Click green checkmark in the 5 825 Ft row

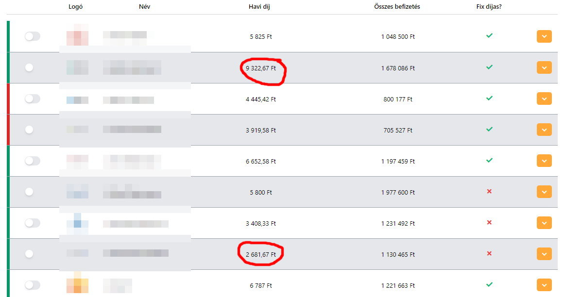489,36
